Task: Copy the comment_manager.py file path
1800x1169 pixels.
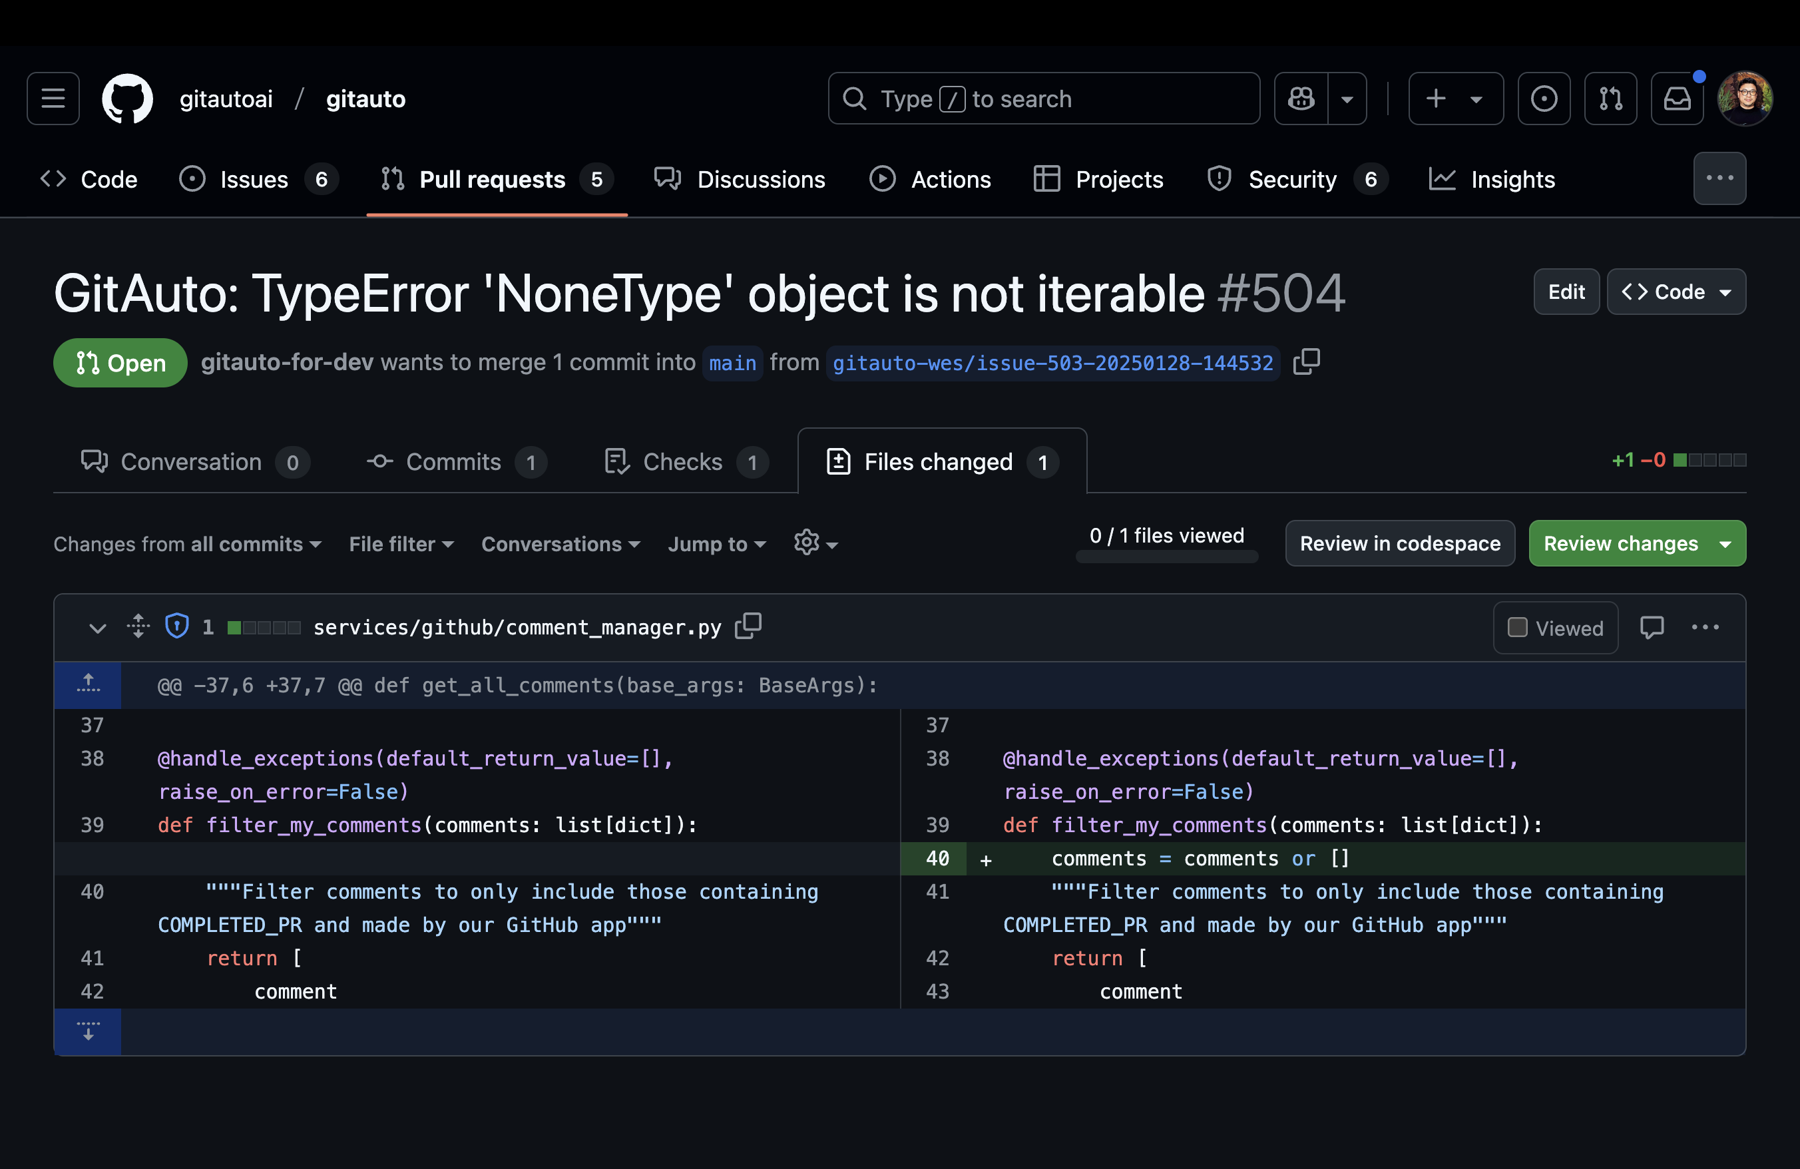Action: click(748, 626)
